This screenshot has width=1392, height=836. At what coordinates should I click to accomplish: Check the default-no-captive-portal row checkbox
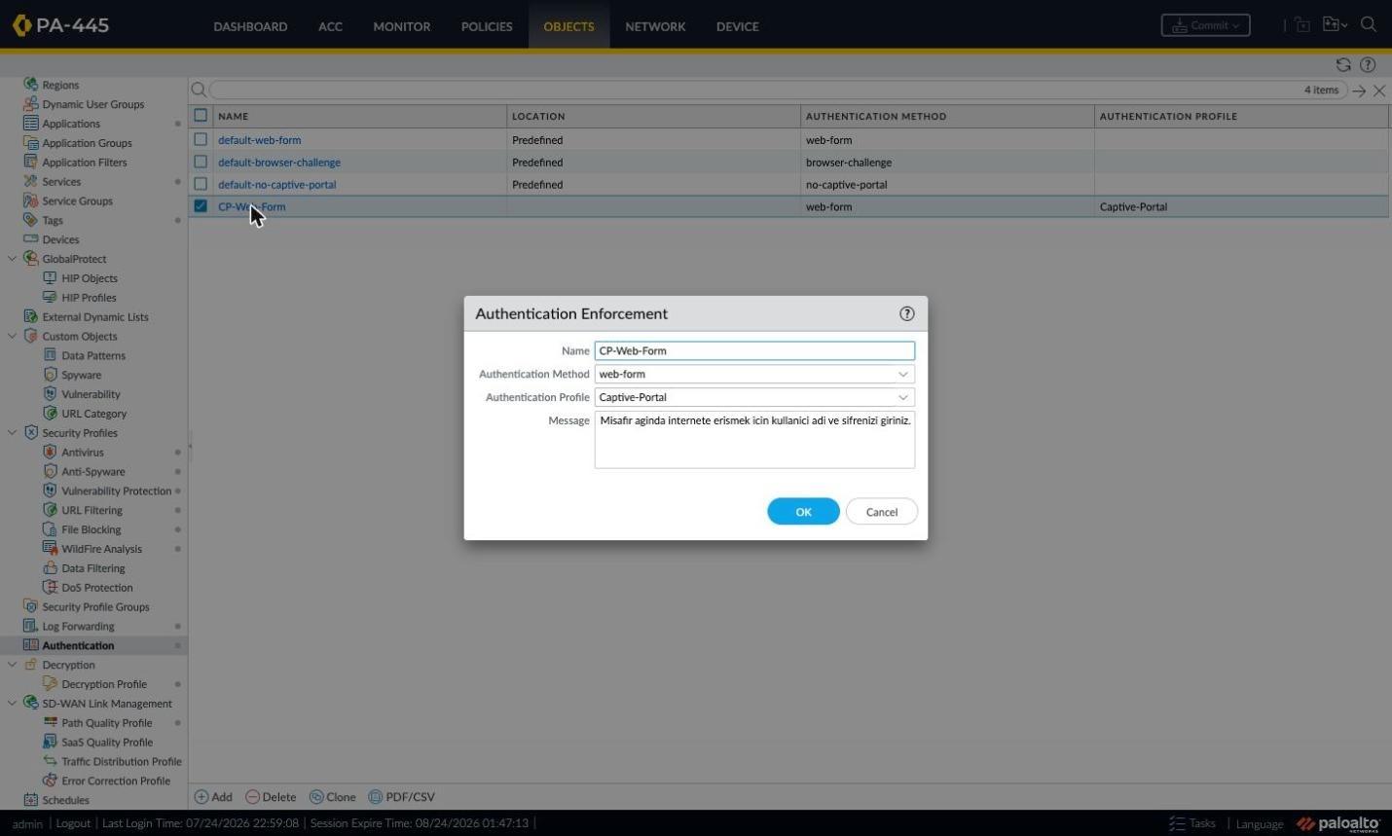click(201, 184)
